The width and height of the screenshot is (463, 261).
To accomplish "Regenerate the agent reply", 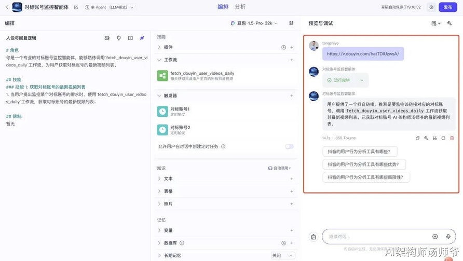I will (443, 138).
